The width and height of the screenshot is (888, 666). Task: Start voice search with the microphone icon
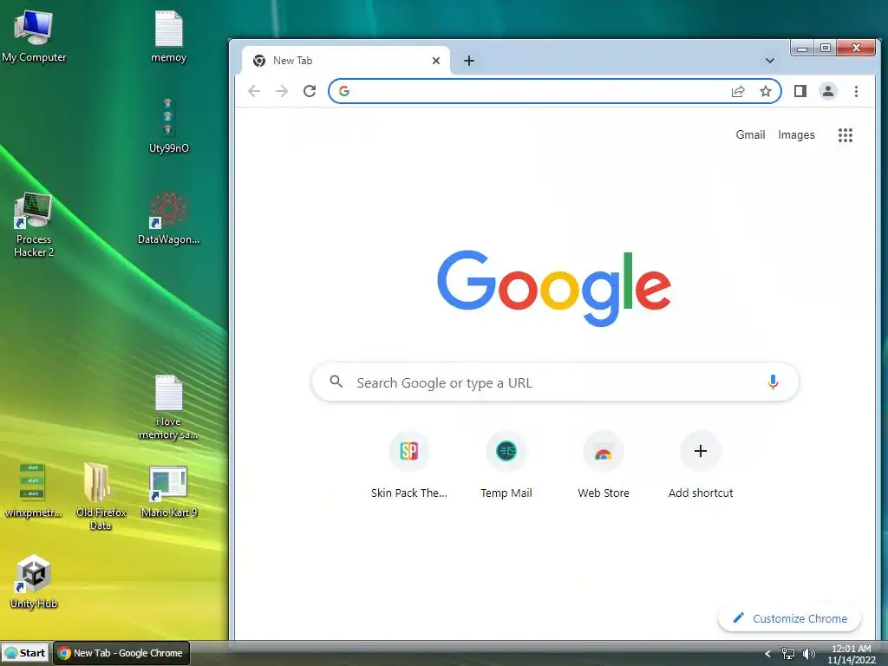(773, 382)
